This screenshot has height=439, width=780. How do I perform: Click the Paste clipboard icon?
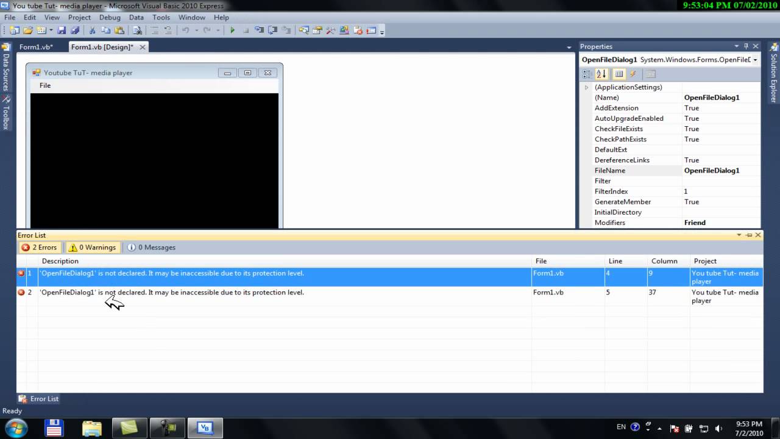click(x=119, y=30)
